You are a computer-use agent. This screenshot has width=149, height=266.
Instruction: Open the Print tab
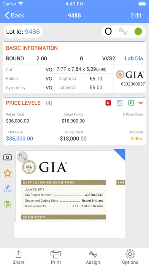coord(56,257)
